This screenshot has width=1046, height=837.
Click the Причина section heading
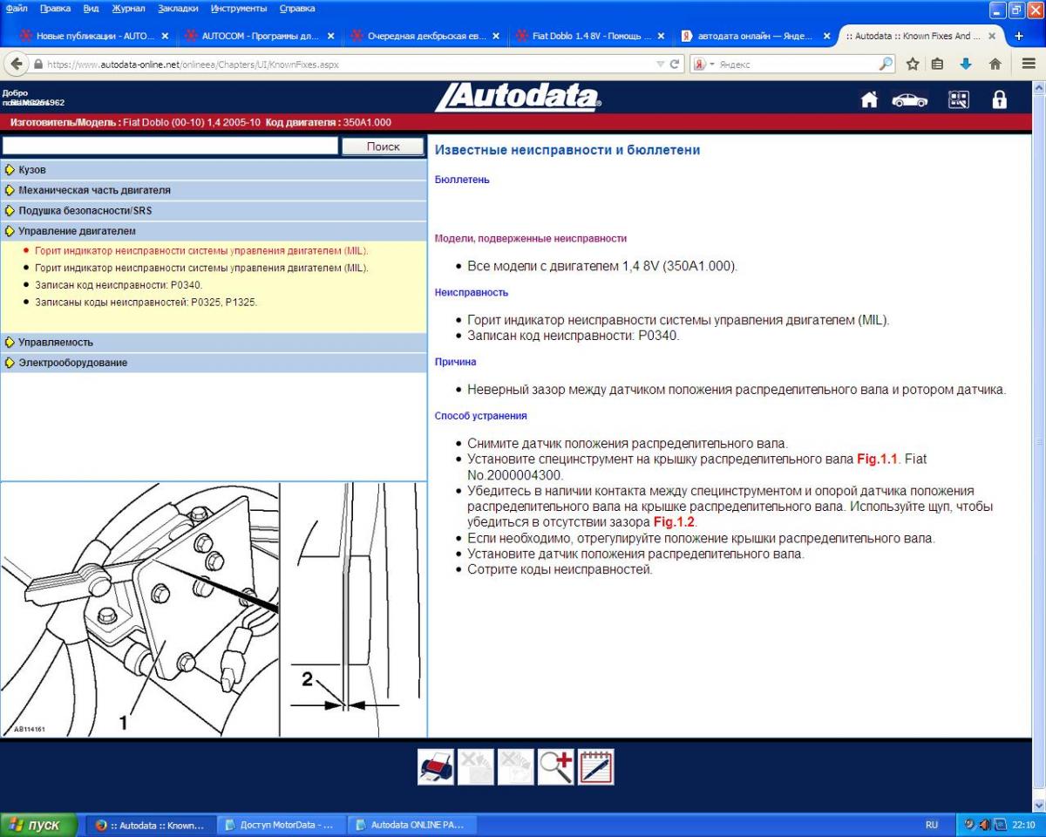456,361
